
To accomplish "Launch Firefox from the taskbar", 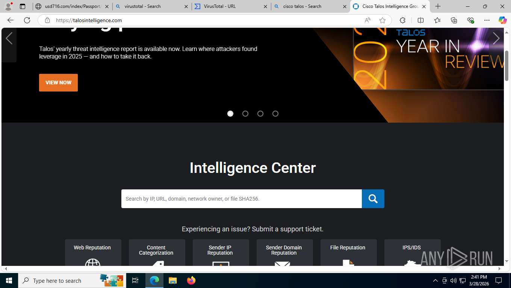I will pyautogui.click(x=191, y=280).
